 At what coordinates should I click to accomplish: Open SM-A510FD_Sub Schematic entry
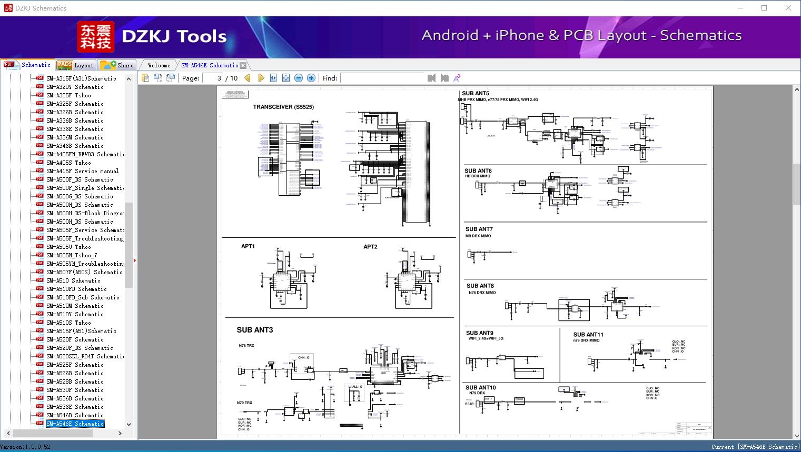click(83, 297)
